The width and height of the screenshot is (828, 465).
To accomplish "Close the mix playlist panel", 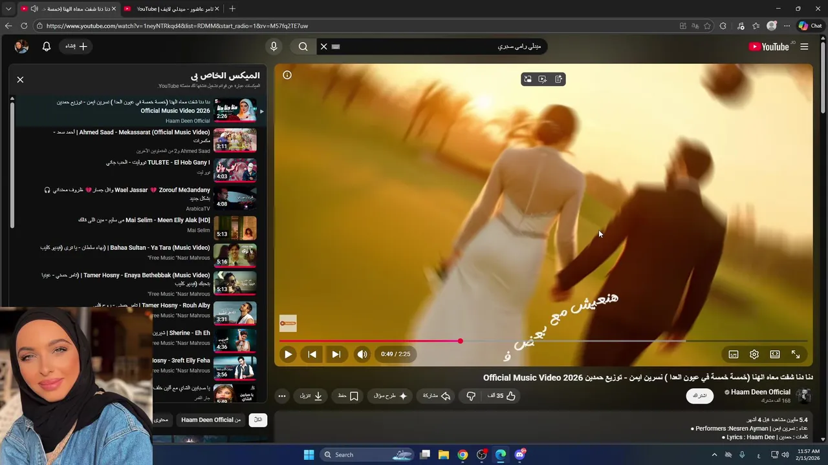I will [20, 79].
